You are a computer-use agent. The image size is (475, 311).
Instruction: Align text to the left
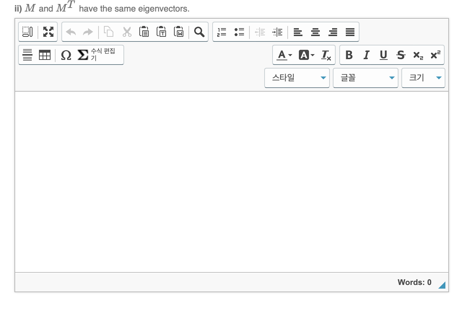(x=298, y=32)
